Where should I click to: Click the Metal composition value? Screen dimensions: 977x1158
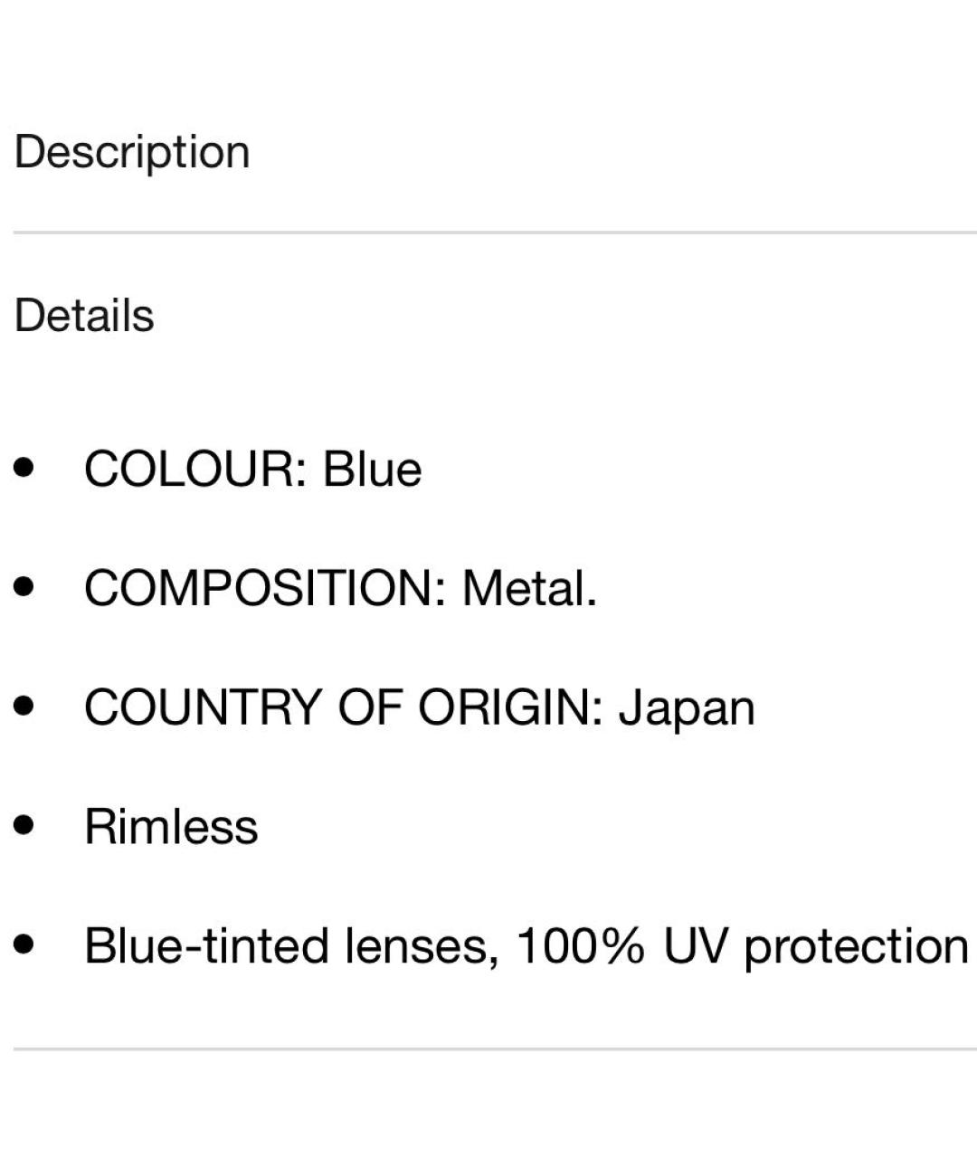point(529,588)
